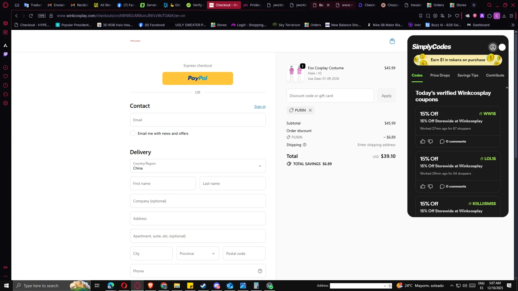Remove the PURIN discount code
Screen dimensions: 518x291
tap(310, 110)
